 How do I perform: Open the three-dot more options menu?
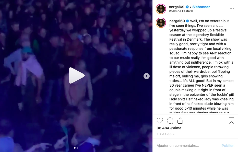point(232,9)
